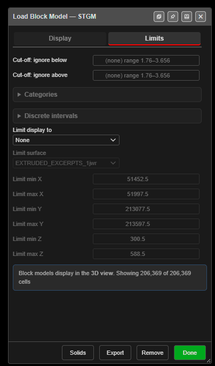This screenshot has width=215, height=366.
Task: Switch to the Display tab
Action: point(60,38)
